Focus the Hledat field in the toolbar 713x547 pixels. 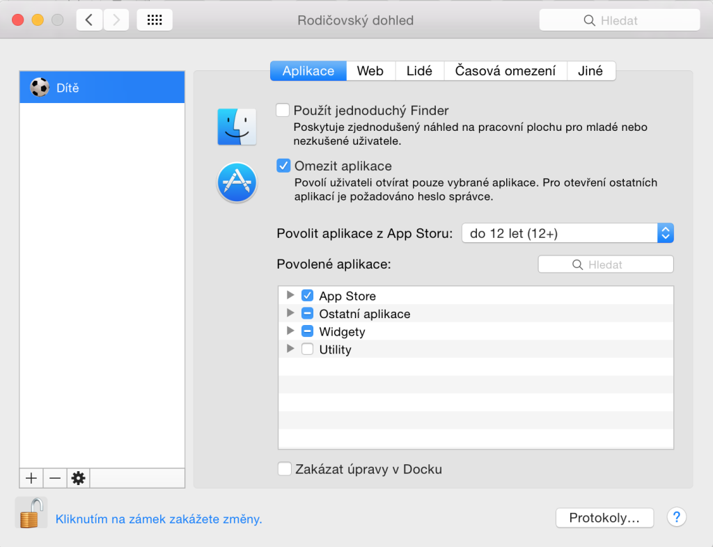[619, 20]
